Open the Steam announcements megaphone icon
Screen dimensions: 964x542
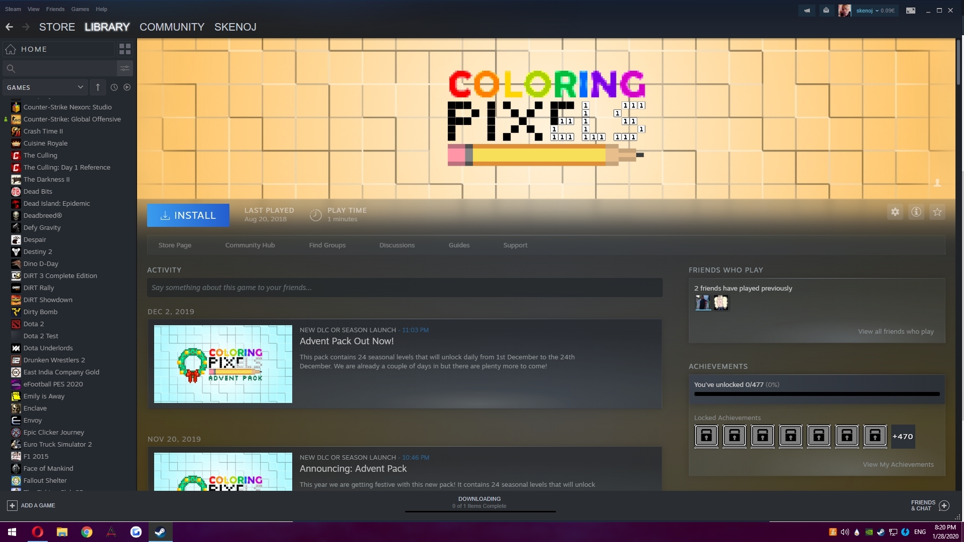coord(807,11)
